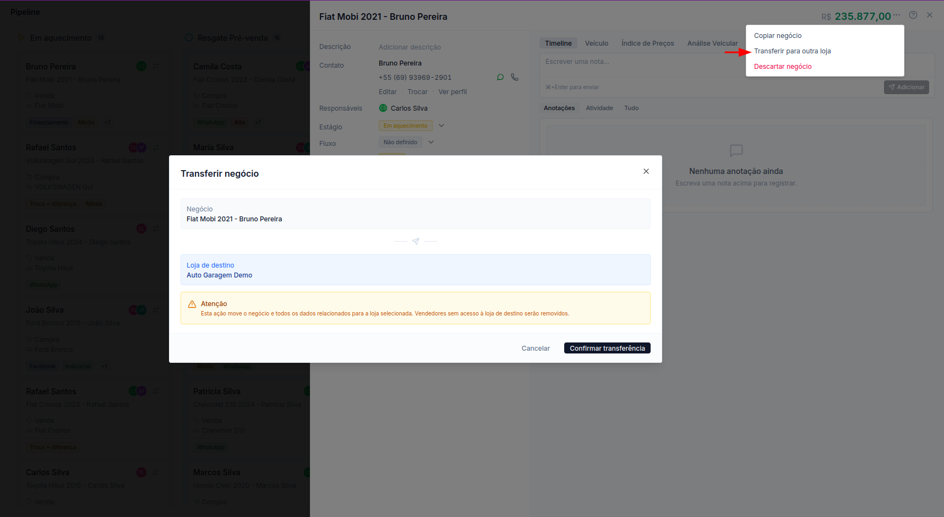Click the Alta tag on the Camila Costa card
The width and height of the screenshot is (944, 517).
click(239, 122)
